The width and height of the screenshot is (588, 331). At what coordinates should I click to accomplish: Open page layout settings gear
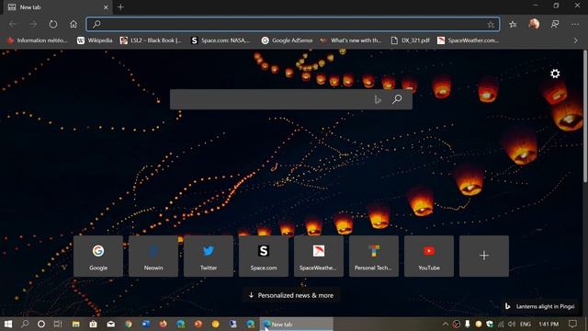coord(555,74)
